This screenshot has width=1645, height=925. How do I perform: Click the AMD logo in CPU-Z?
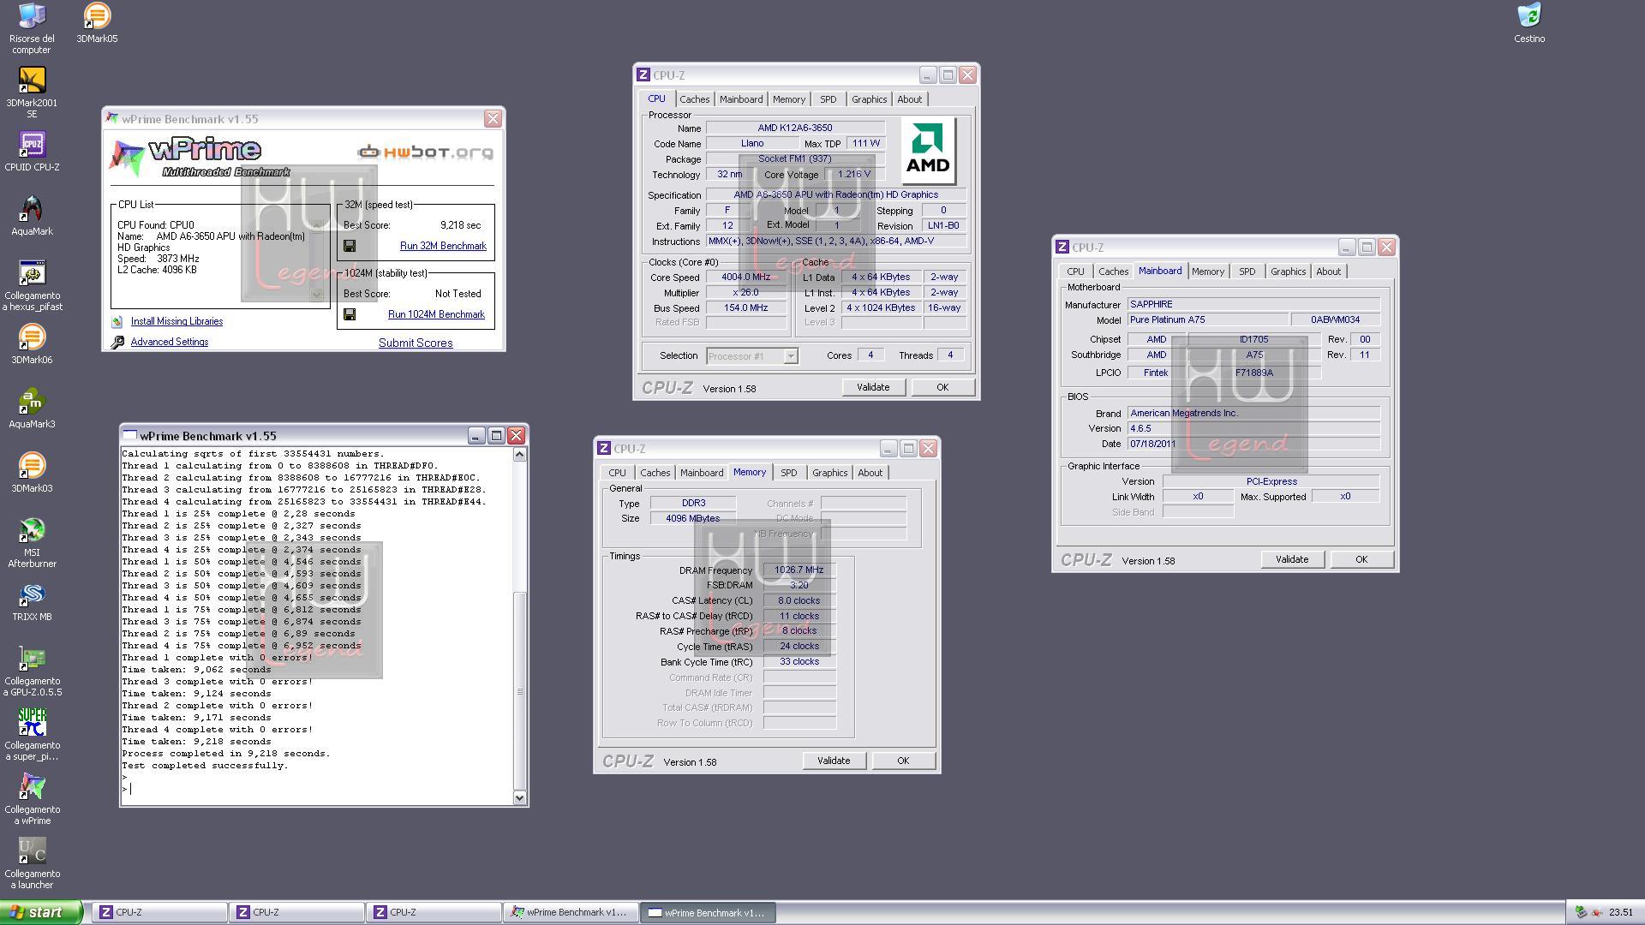pos(928,151)
